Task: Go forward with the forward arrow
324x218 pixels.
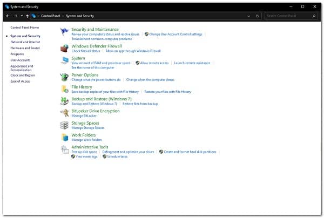Action: tap(16, 16)
